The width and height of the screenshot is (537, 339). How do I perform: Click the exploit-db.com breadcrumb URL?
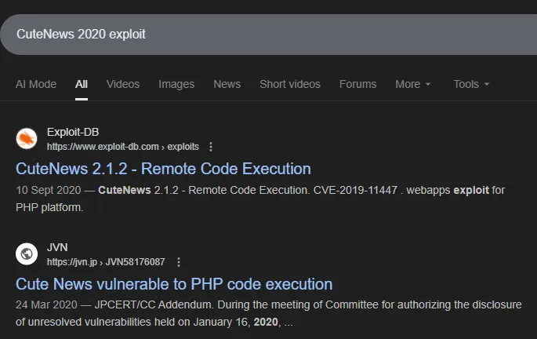(x=123, y=147)
